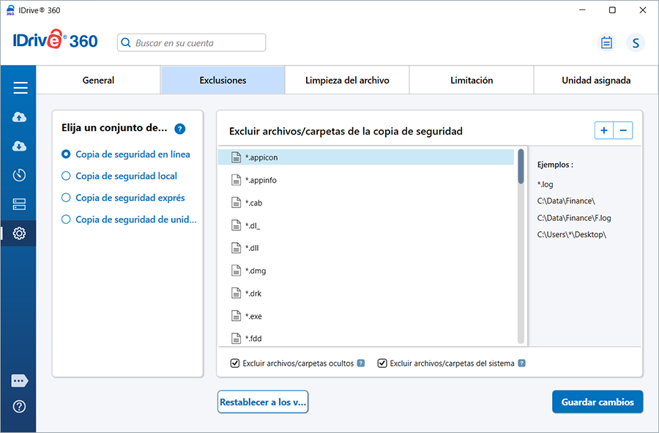Open the cloud backup upload icon
The width and height of the screenshot is (659, 433).
[x=20, y=117]
